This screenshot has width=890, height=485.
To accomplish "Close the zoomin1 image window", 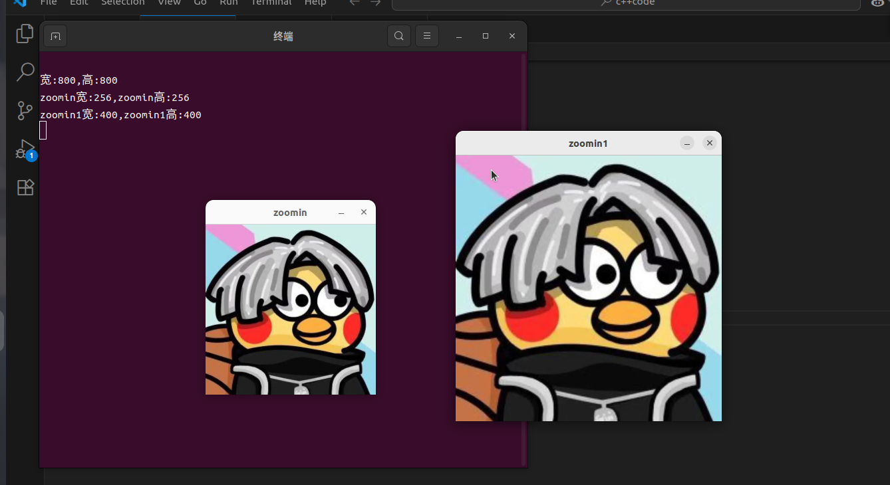I will [x=710, y=143].
